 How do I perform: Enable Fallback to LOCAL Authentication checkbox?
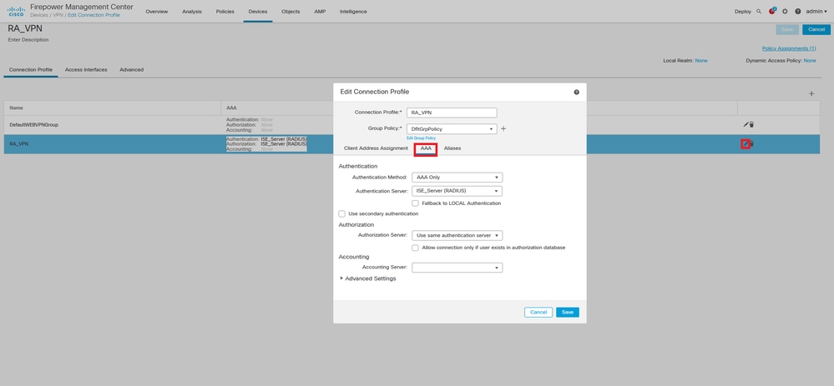click(416, 203)
